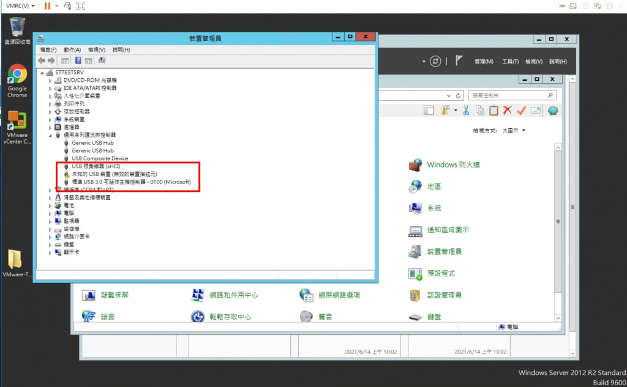627x387 pixels.
Task: Click the Google Chrome desktop icon
Action: click(x=17, y=81)
